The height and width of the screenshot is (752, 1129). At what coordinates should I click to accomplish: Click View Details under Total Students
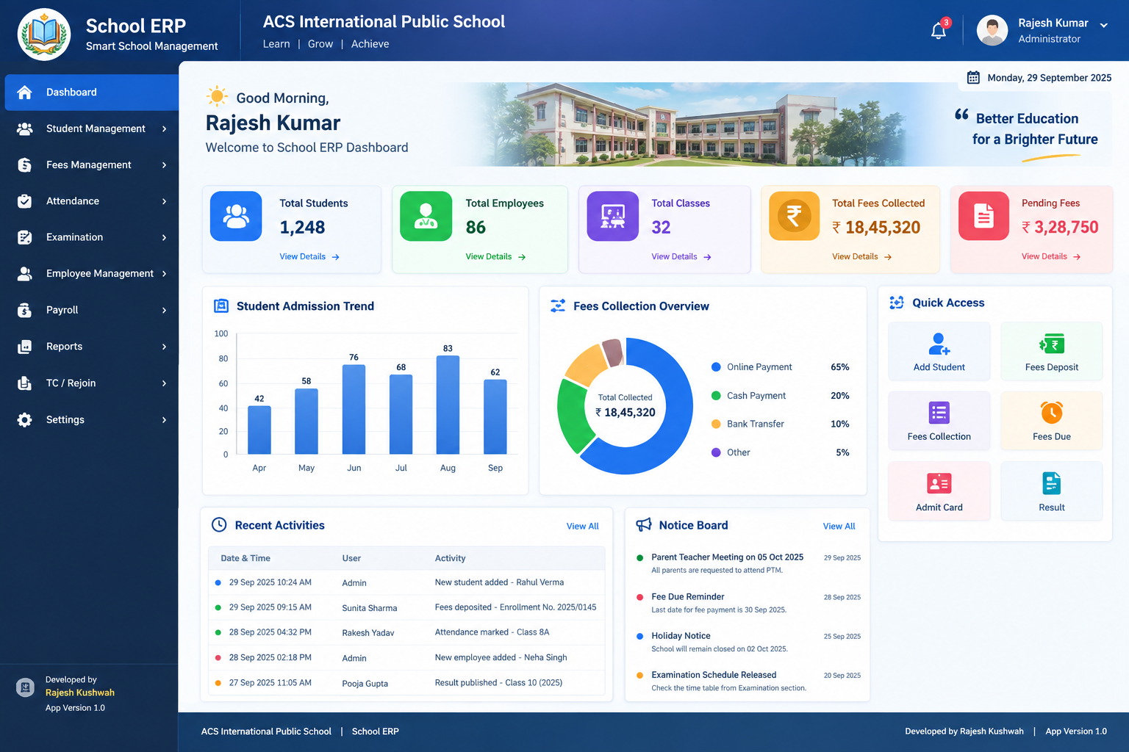tap(309, 257)
